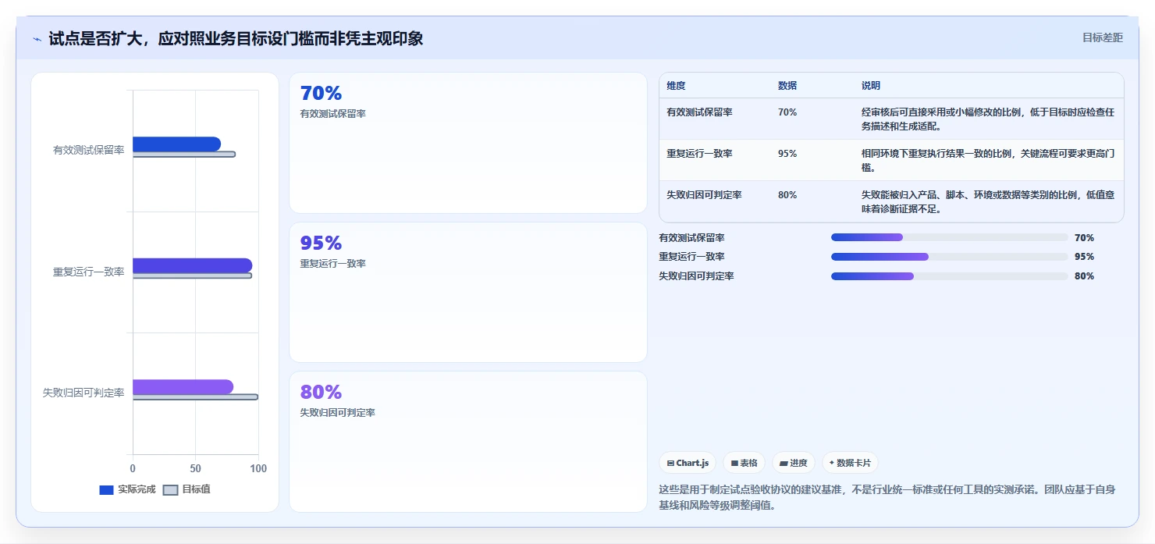Click the sparkle icon next to 数据卡片
The image size is (1155, 544).
pos(832,463)
